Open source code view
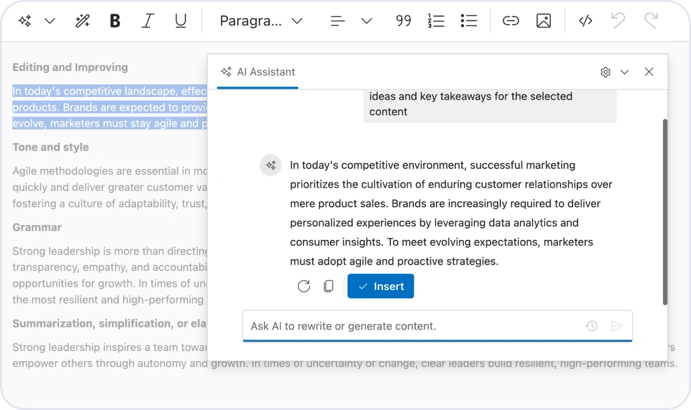The height and width of the screenshot is (410, 691). (x=585, y=21)
